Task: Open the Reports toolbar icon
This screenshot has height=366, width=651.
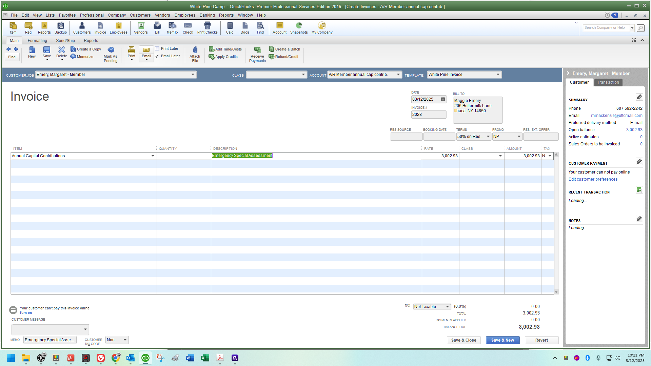Action: point(44,28)
